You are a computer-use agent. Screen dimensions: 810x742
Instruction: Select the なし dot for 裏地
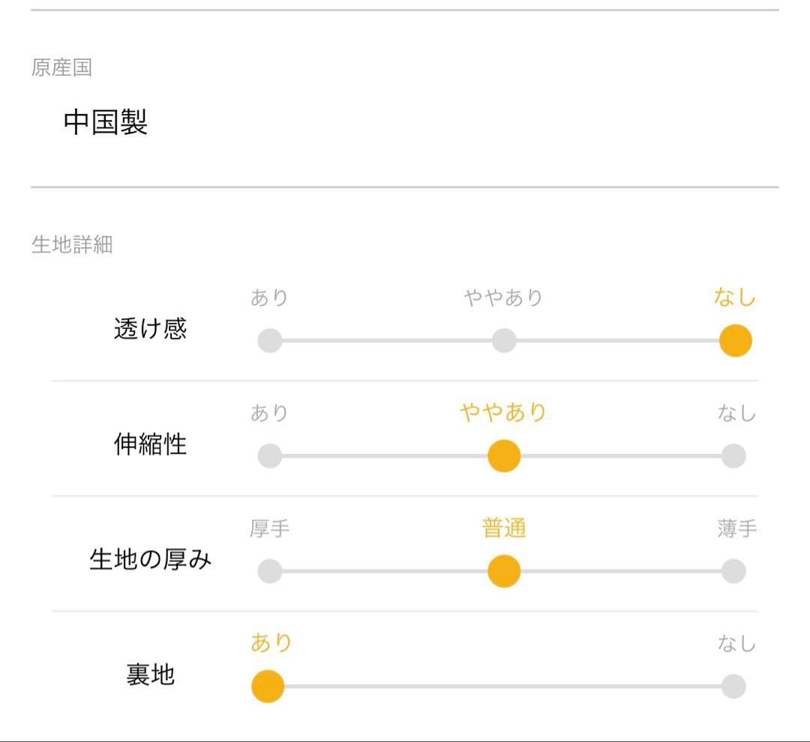click(733, 686)
